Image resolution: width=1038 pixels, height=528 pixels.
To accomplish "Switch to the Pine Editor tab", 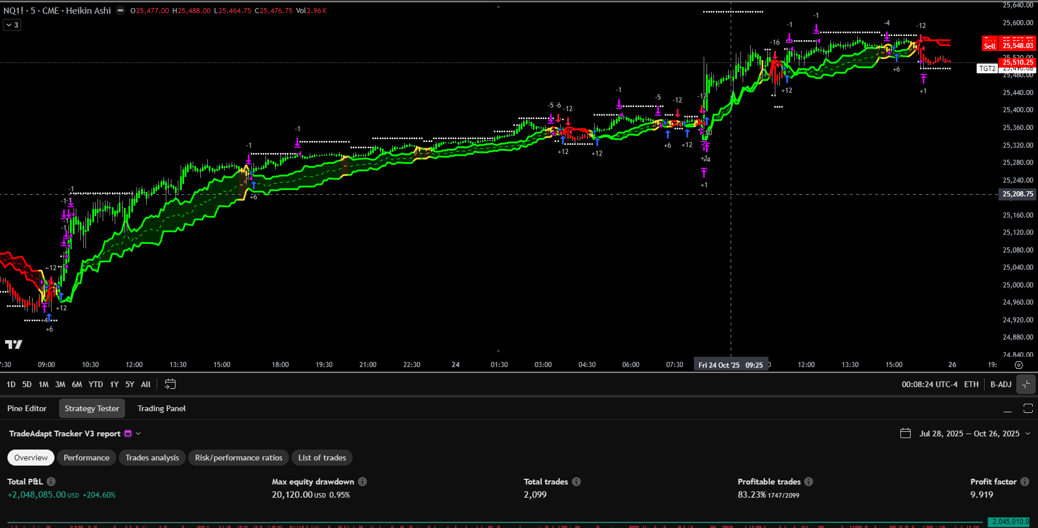I will [x=27, y=408].
